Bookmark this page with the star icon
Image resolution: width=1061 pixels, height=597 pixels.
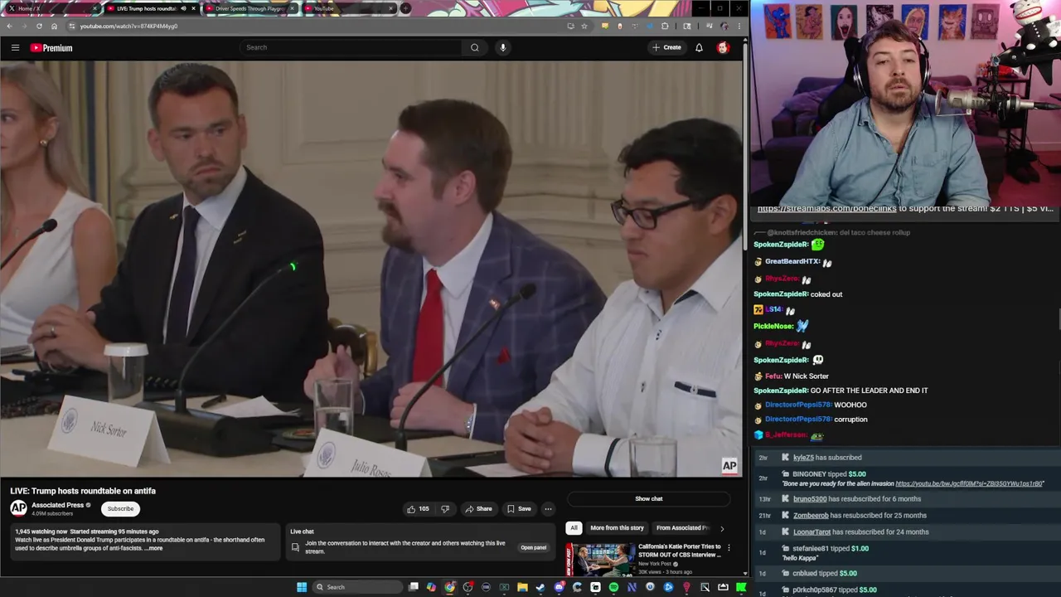pyautogui.click(x=584, y=26)
